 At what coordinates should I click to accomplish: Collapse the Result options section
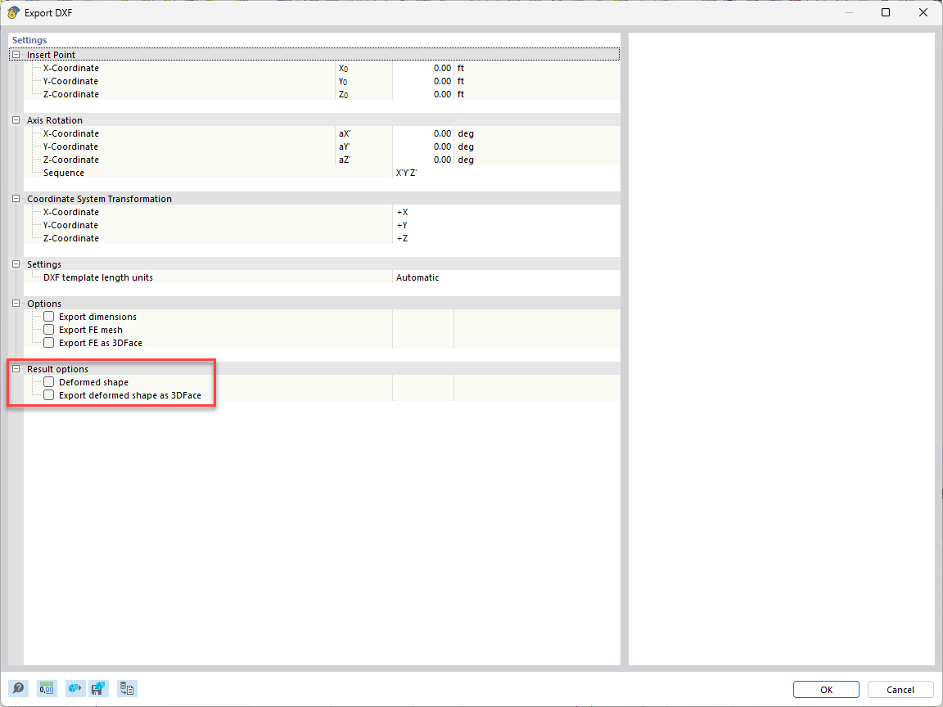(15, 368)
